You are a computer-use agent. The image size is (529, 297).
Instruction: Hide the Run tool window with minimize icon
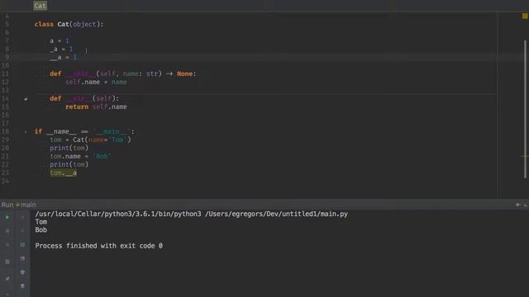[x=526, y=205]
